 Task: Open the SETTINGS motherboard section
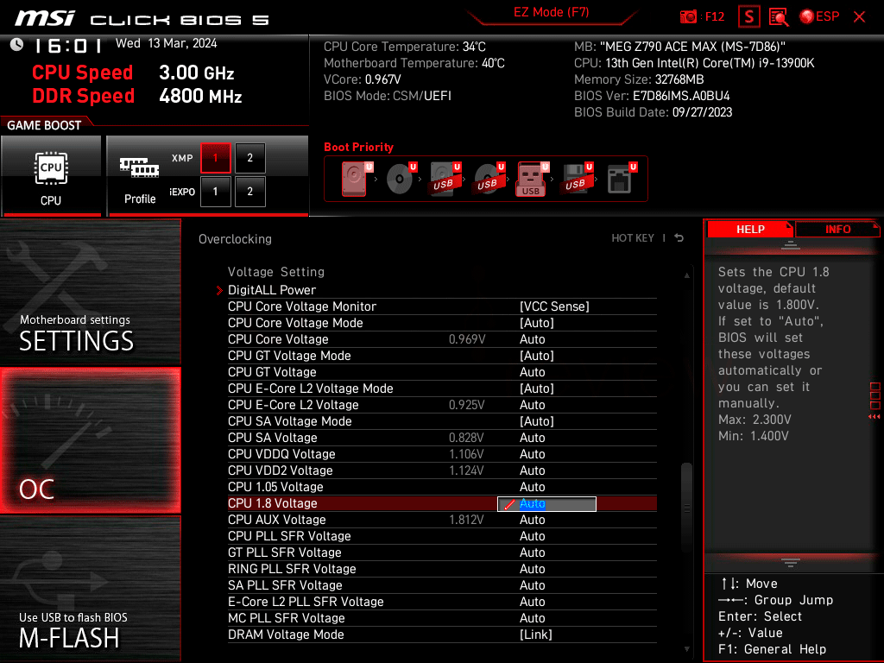click(x=90, y=292)
